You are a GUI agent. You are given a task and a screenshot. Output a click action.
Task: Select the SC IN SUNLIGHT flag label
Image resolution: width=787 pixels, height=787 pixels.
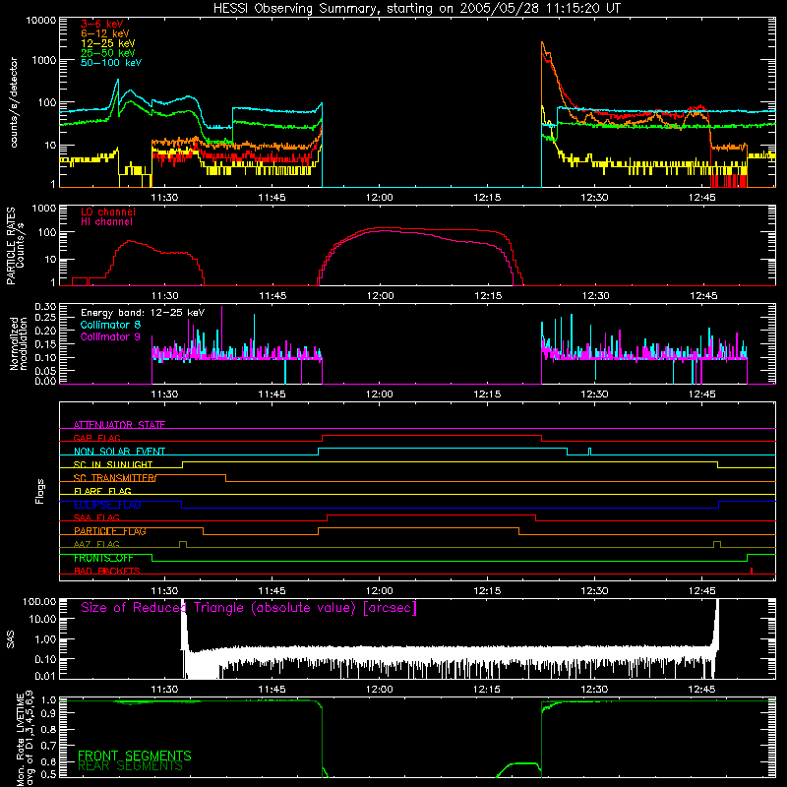click(113, 464)
